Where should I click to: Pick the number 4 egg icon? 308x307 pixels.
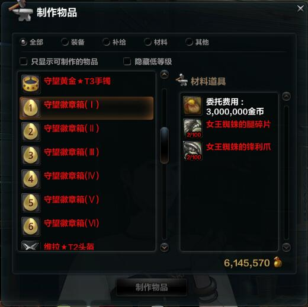(31, 179)
